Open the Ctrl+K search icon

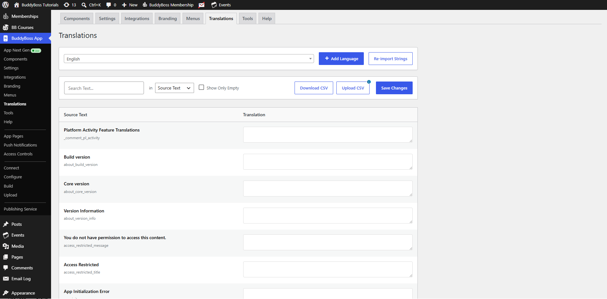click(x=84, y=5)
